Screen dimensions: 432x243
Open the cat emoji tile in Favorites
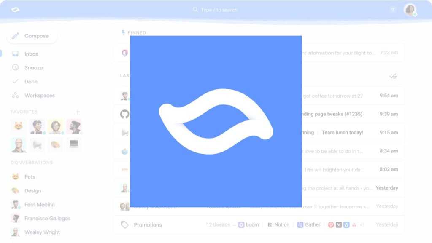coord(19,126)
